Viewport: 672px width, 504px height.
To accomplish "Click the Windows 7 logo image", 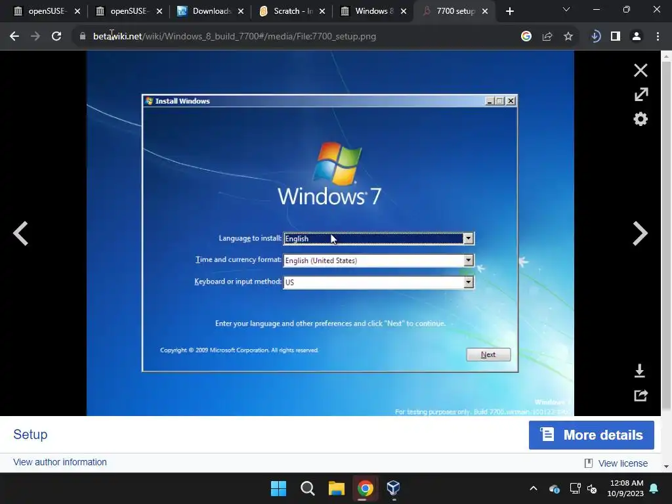I will [x=329, y=175].
